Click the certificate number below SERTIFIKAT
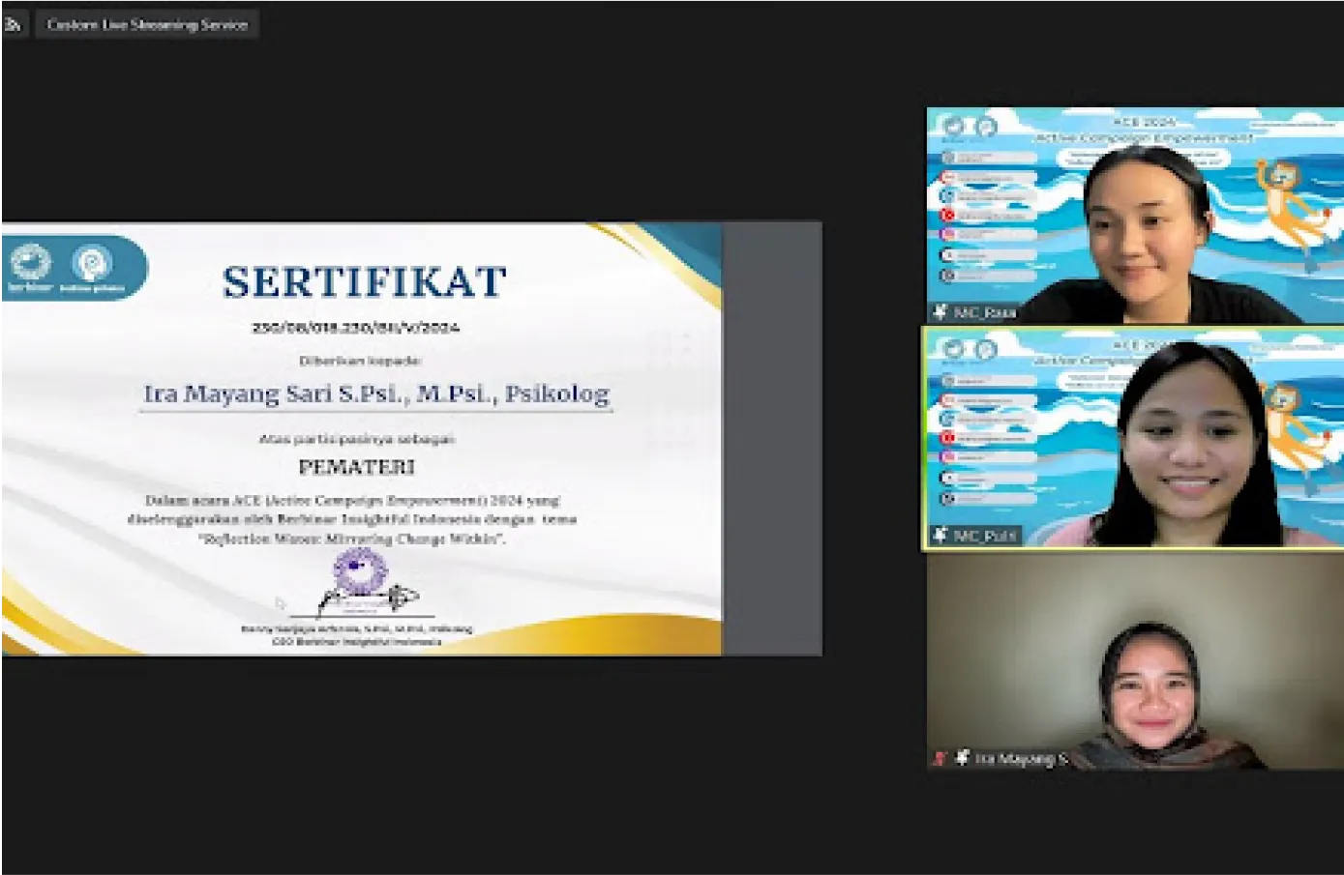The height and width of the screenshot is (875, 1344). pos(356,328)
